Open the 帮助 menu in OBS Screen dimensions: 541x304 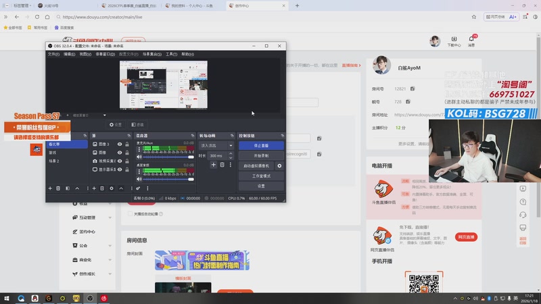[188, 54]
